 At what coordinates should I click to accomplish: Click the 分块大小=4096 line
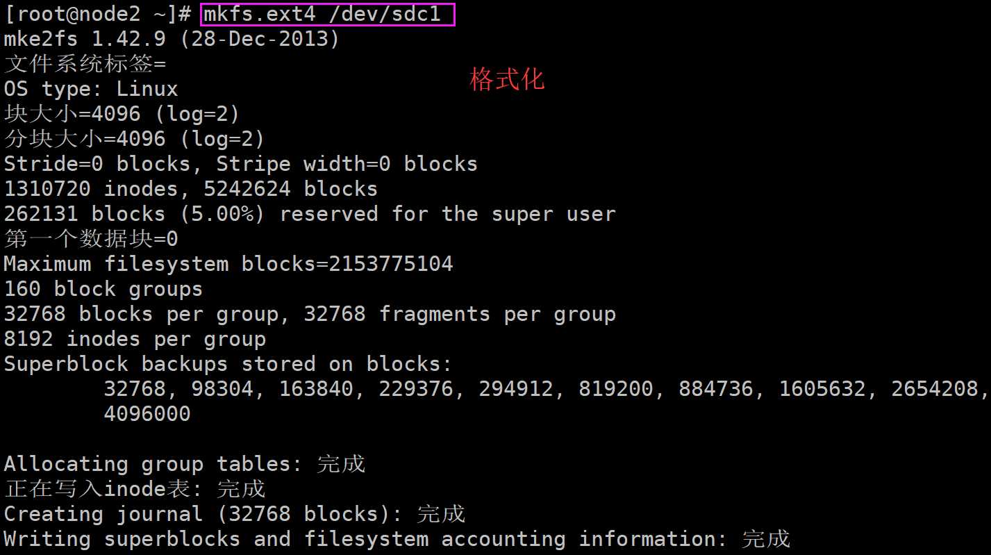(135, 139)
